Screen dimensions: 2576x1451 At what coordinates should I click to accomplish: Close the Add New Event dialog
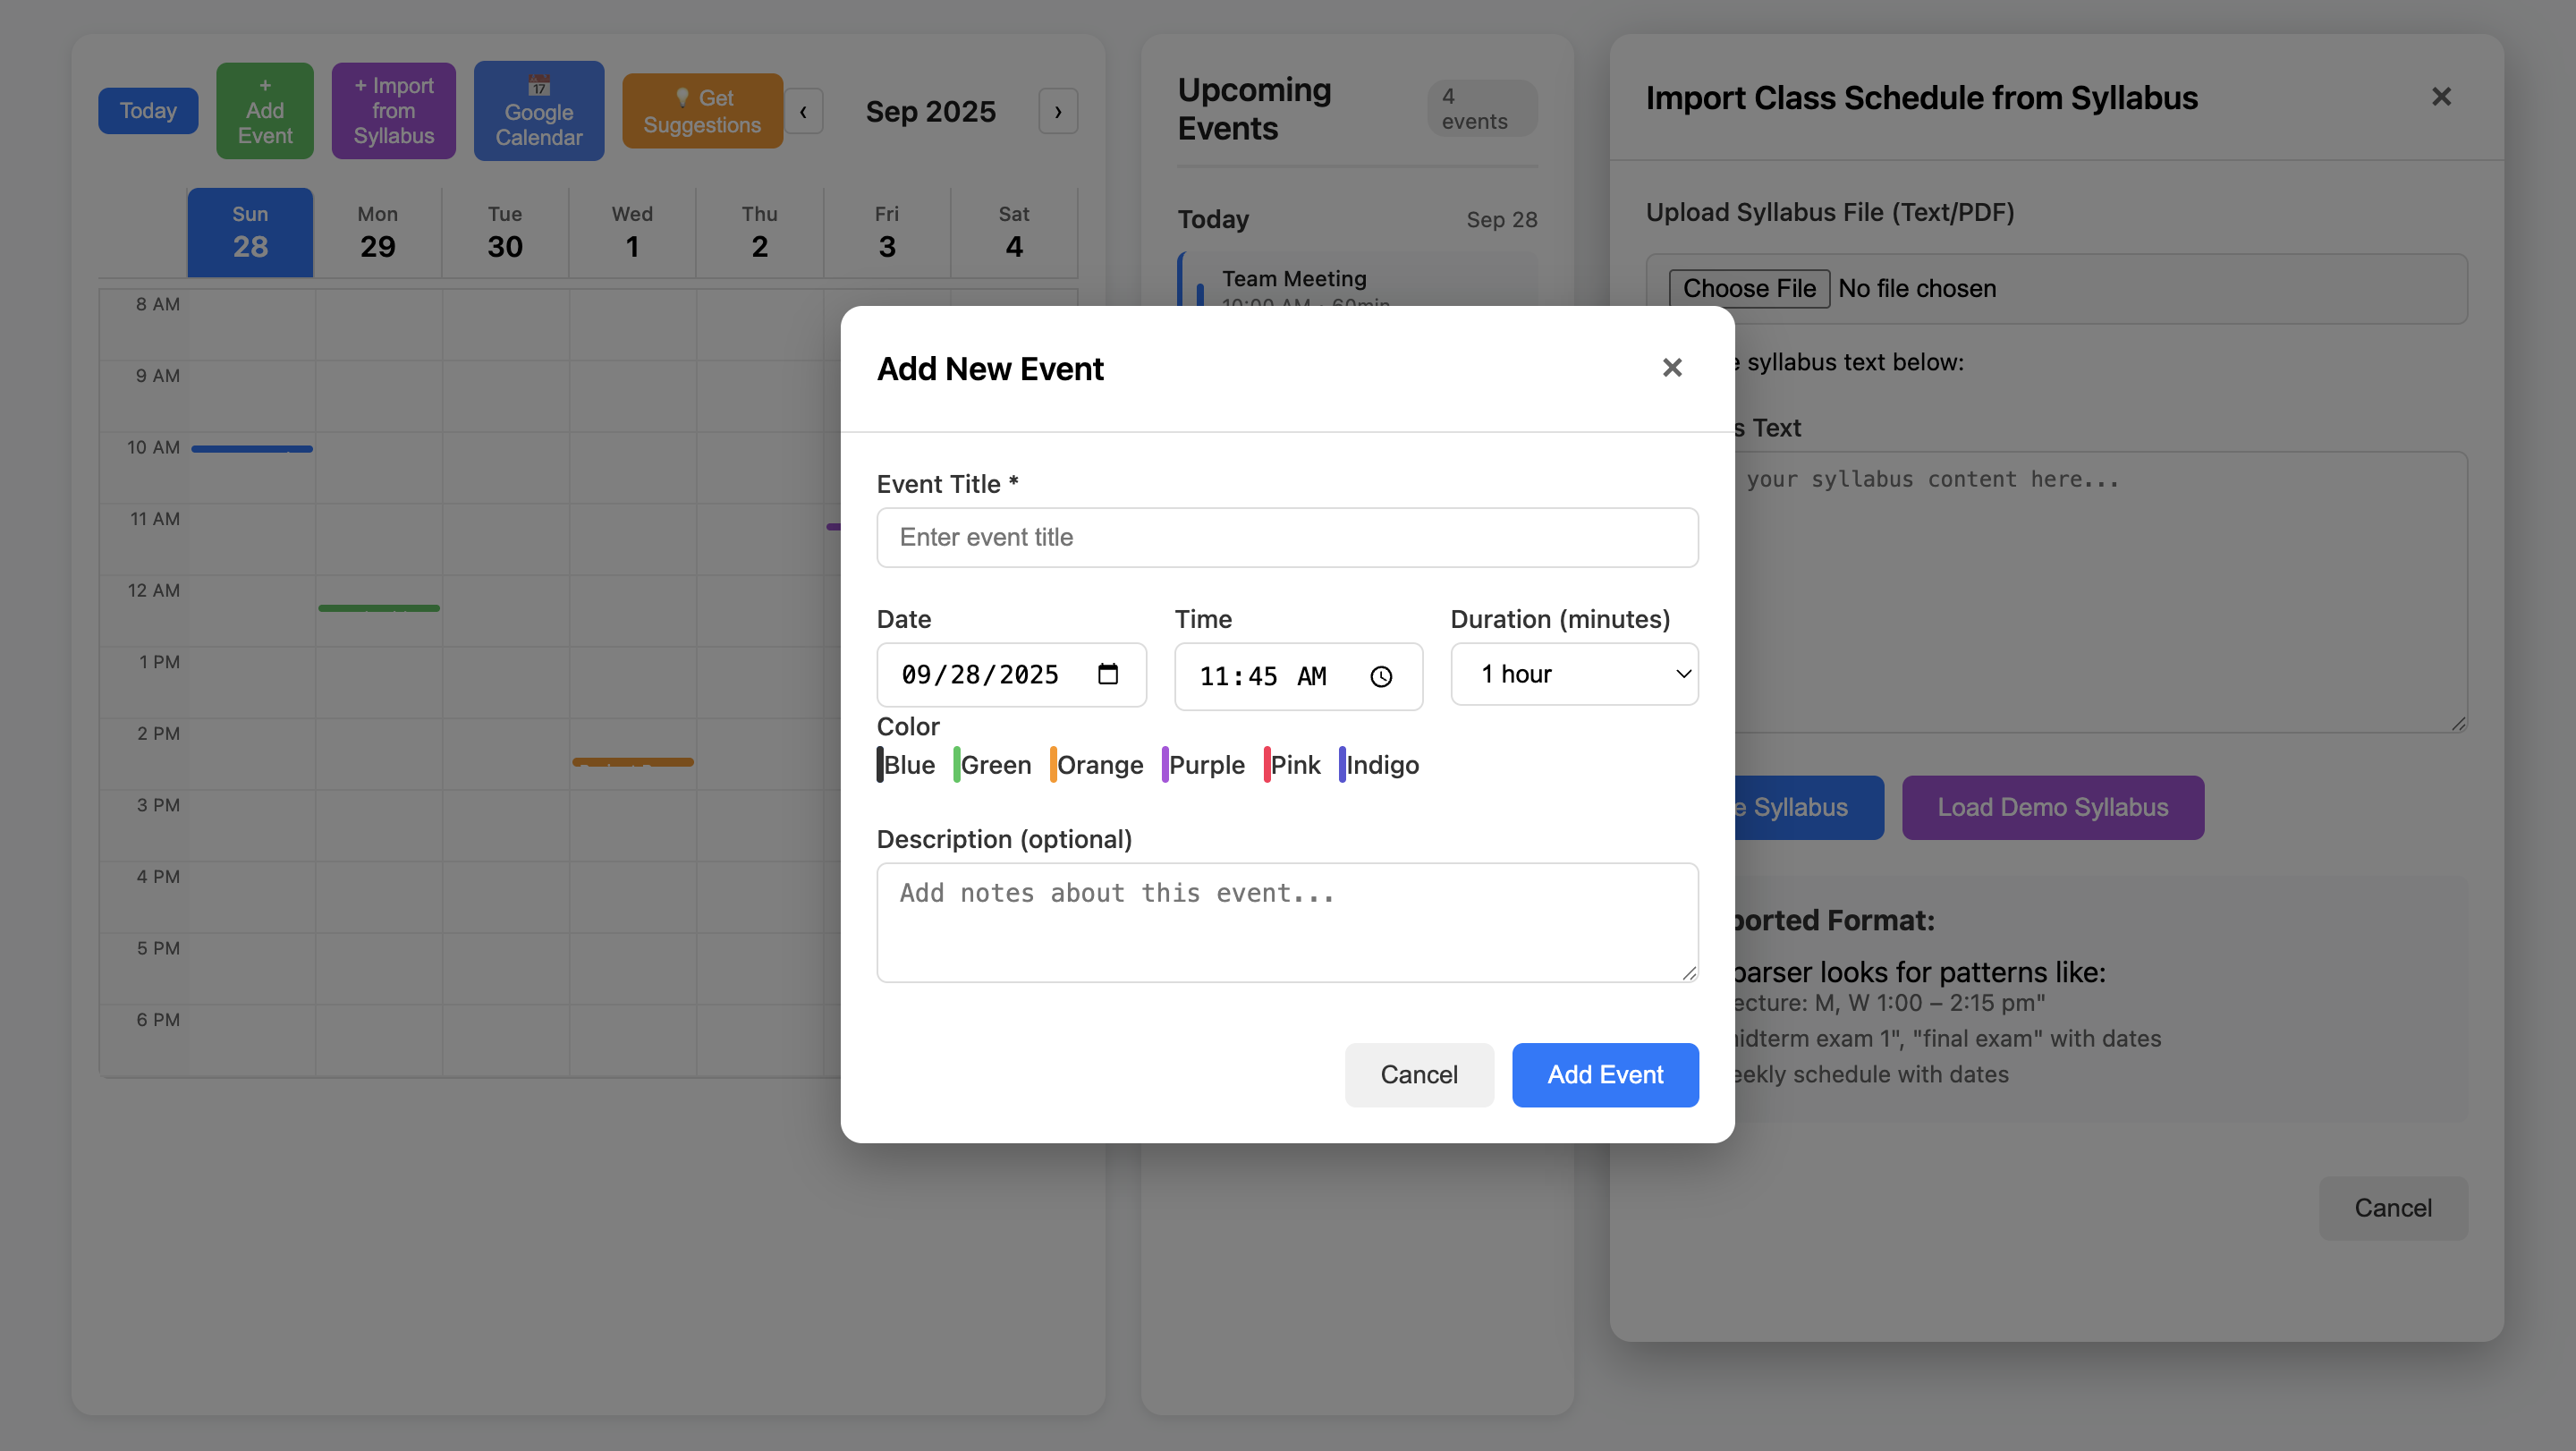[1672, 368]
